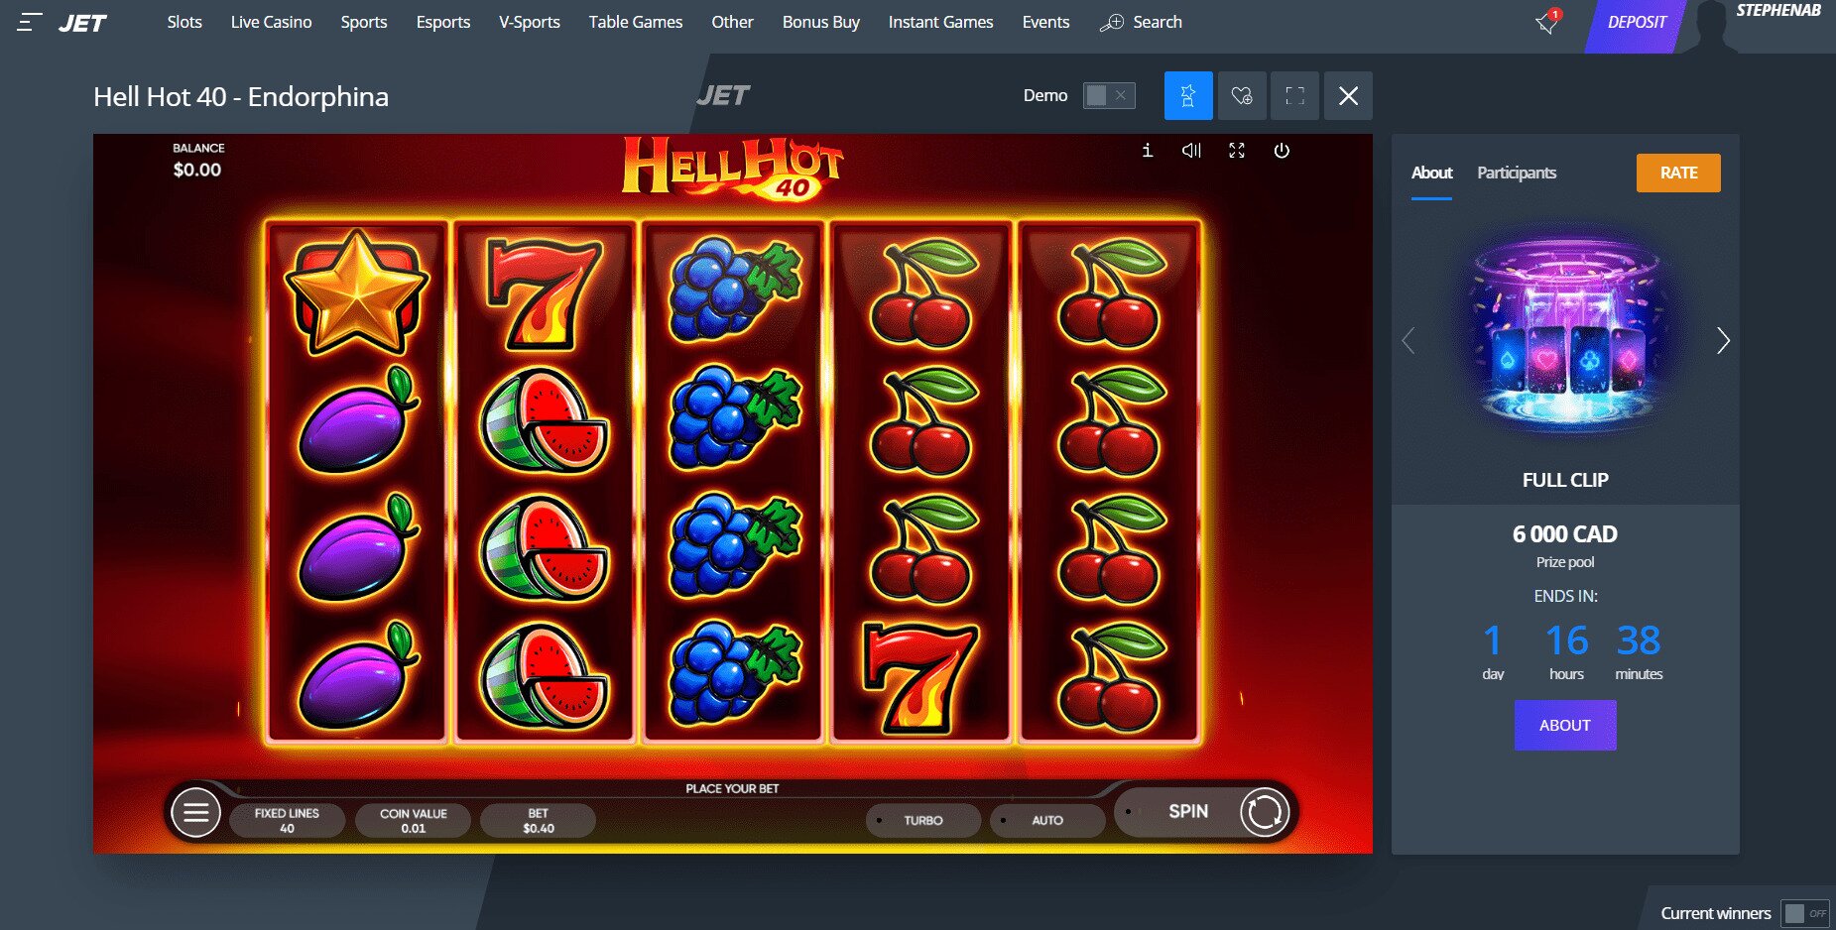Show previous tournament with left chevron

(1408, 341)
